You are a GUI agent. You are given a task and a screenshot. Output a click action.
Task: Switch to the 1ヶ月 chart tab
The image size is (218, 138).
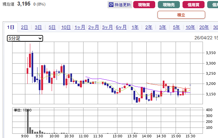pyautogui.click(x=80, y=27)
